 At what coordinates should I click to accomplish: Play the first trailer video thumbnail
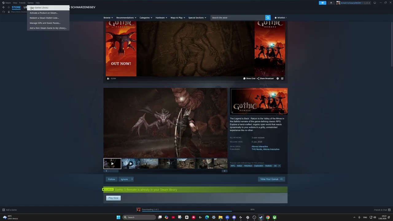coord(112,164)
